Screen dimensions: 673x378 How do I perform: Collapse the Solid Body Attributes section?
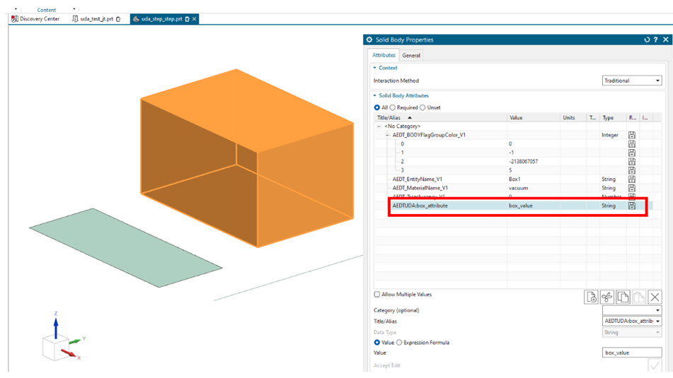374,95
